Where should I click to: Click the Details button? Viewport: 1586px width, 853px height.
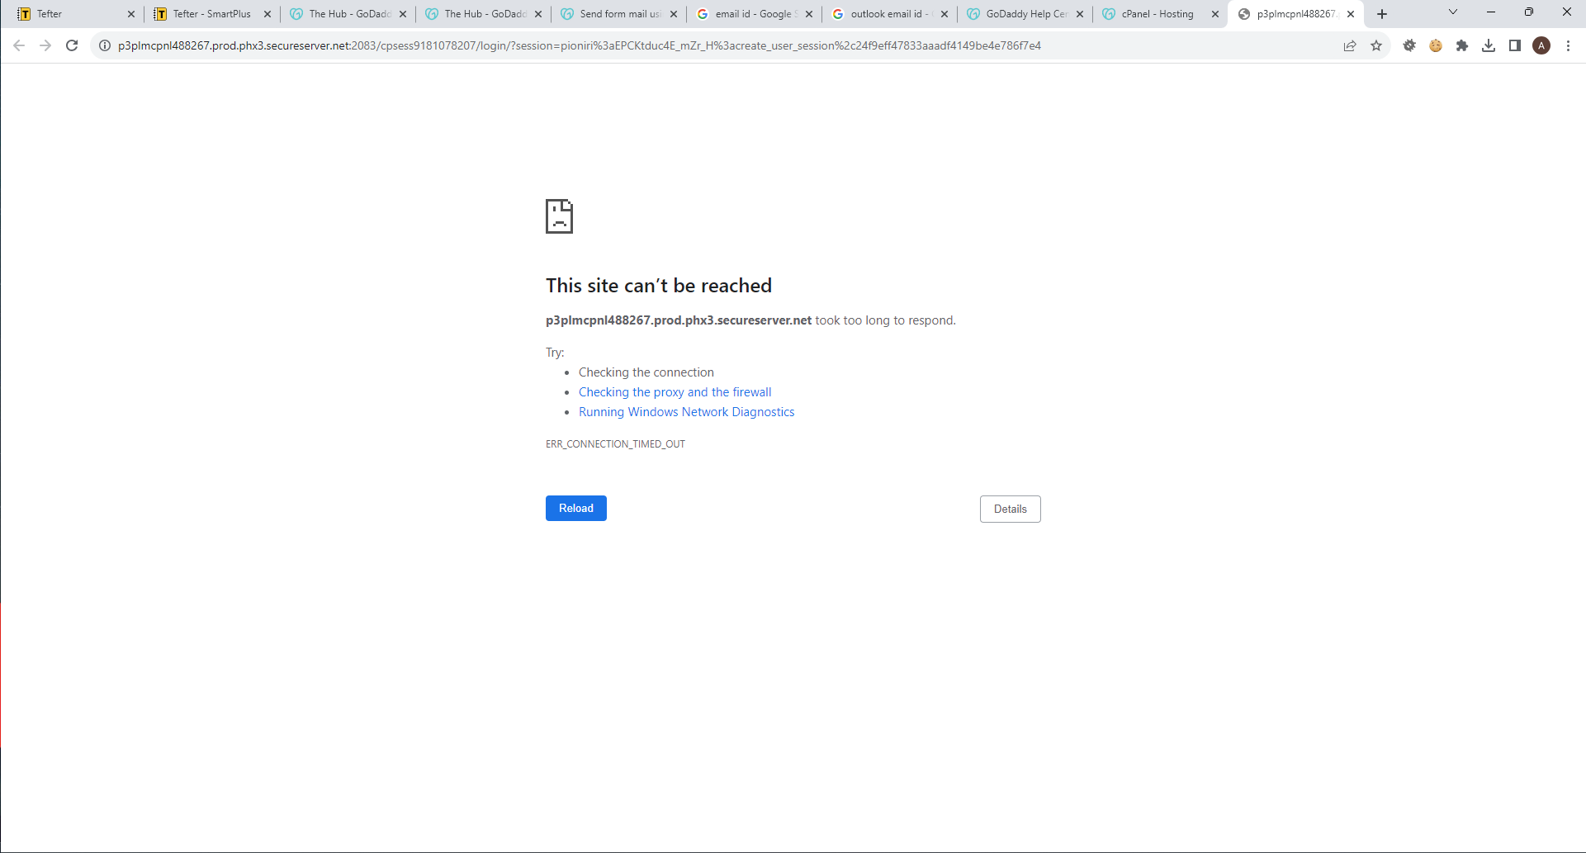point(1010,509)
